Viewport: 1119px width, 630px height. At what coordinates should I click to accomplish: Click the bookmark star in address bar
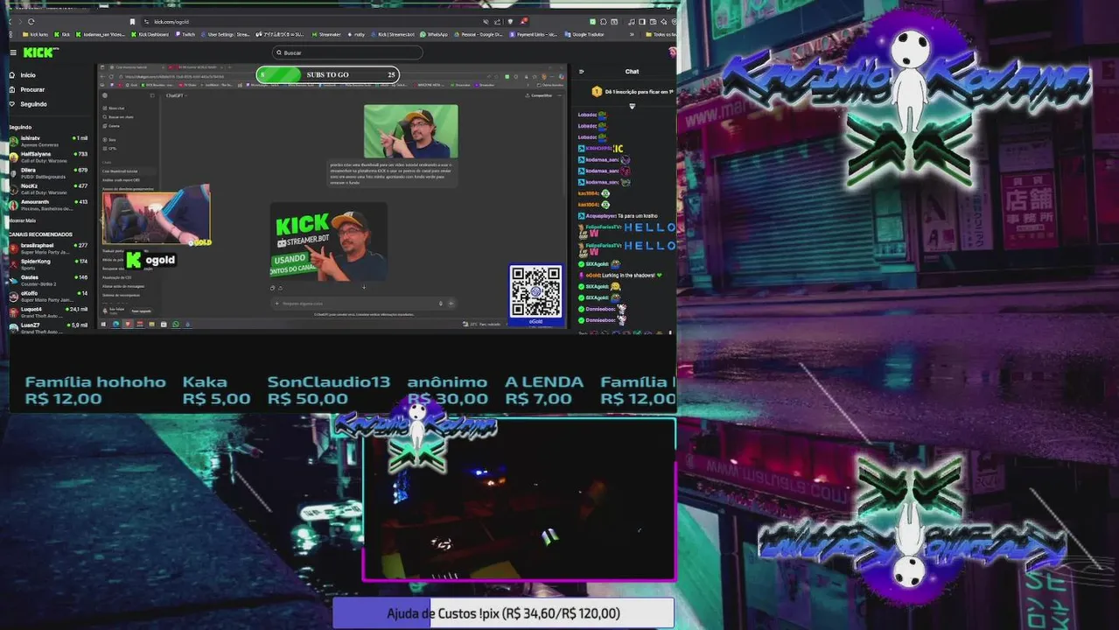133,21
